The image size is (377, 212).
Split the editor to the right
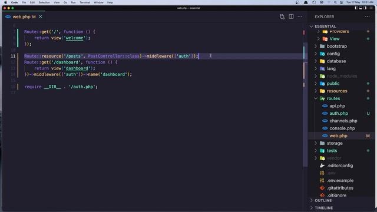click(291, 16)
